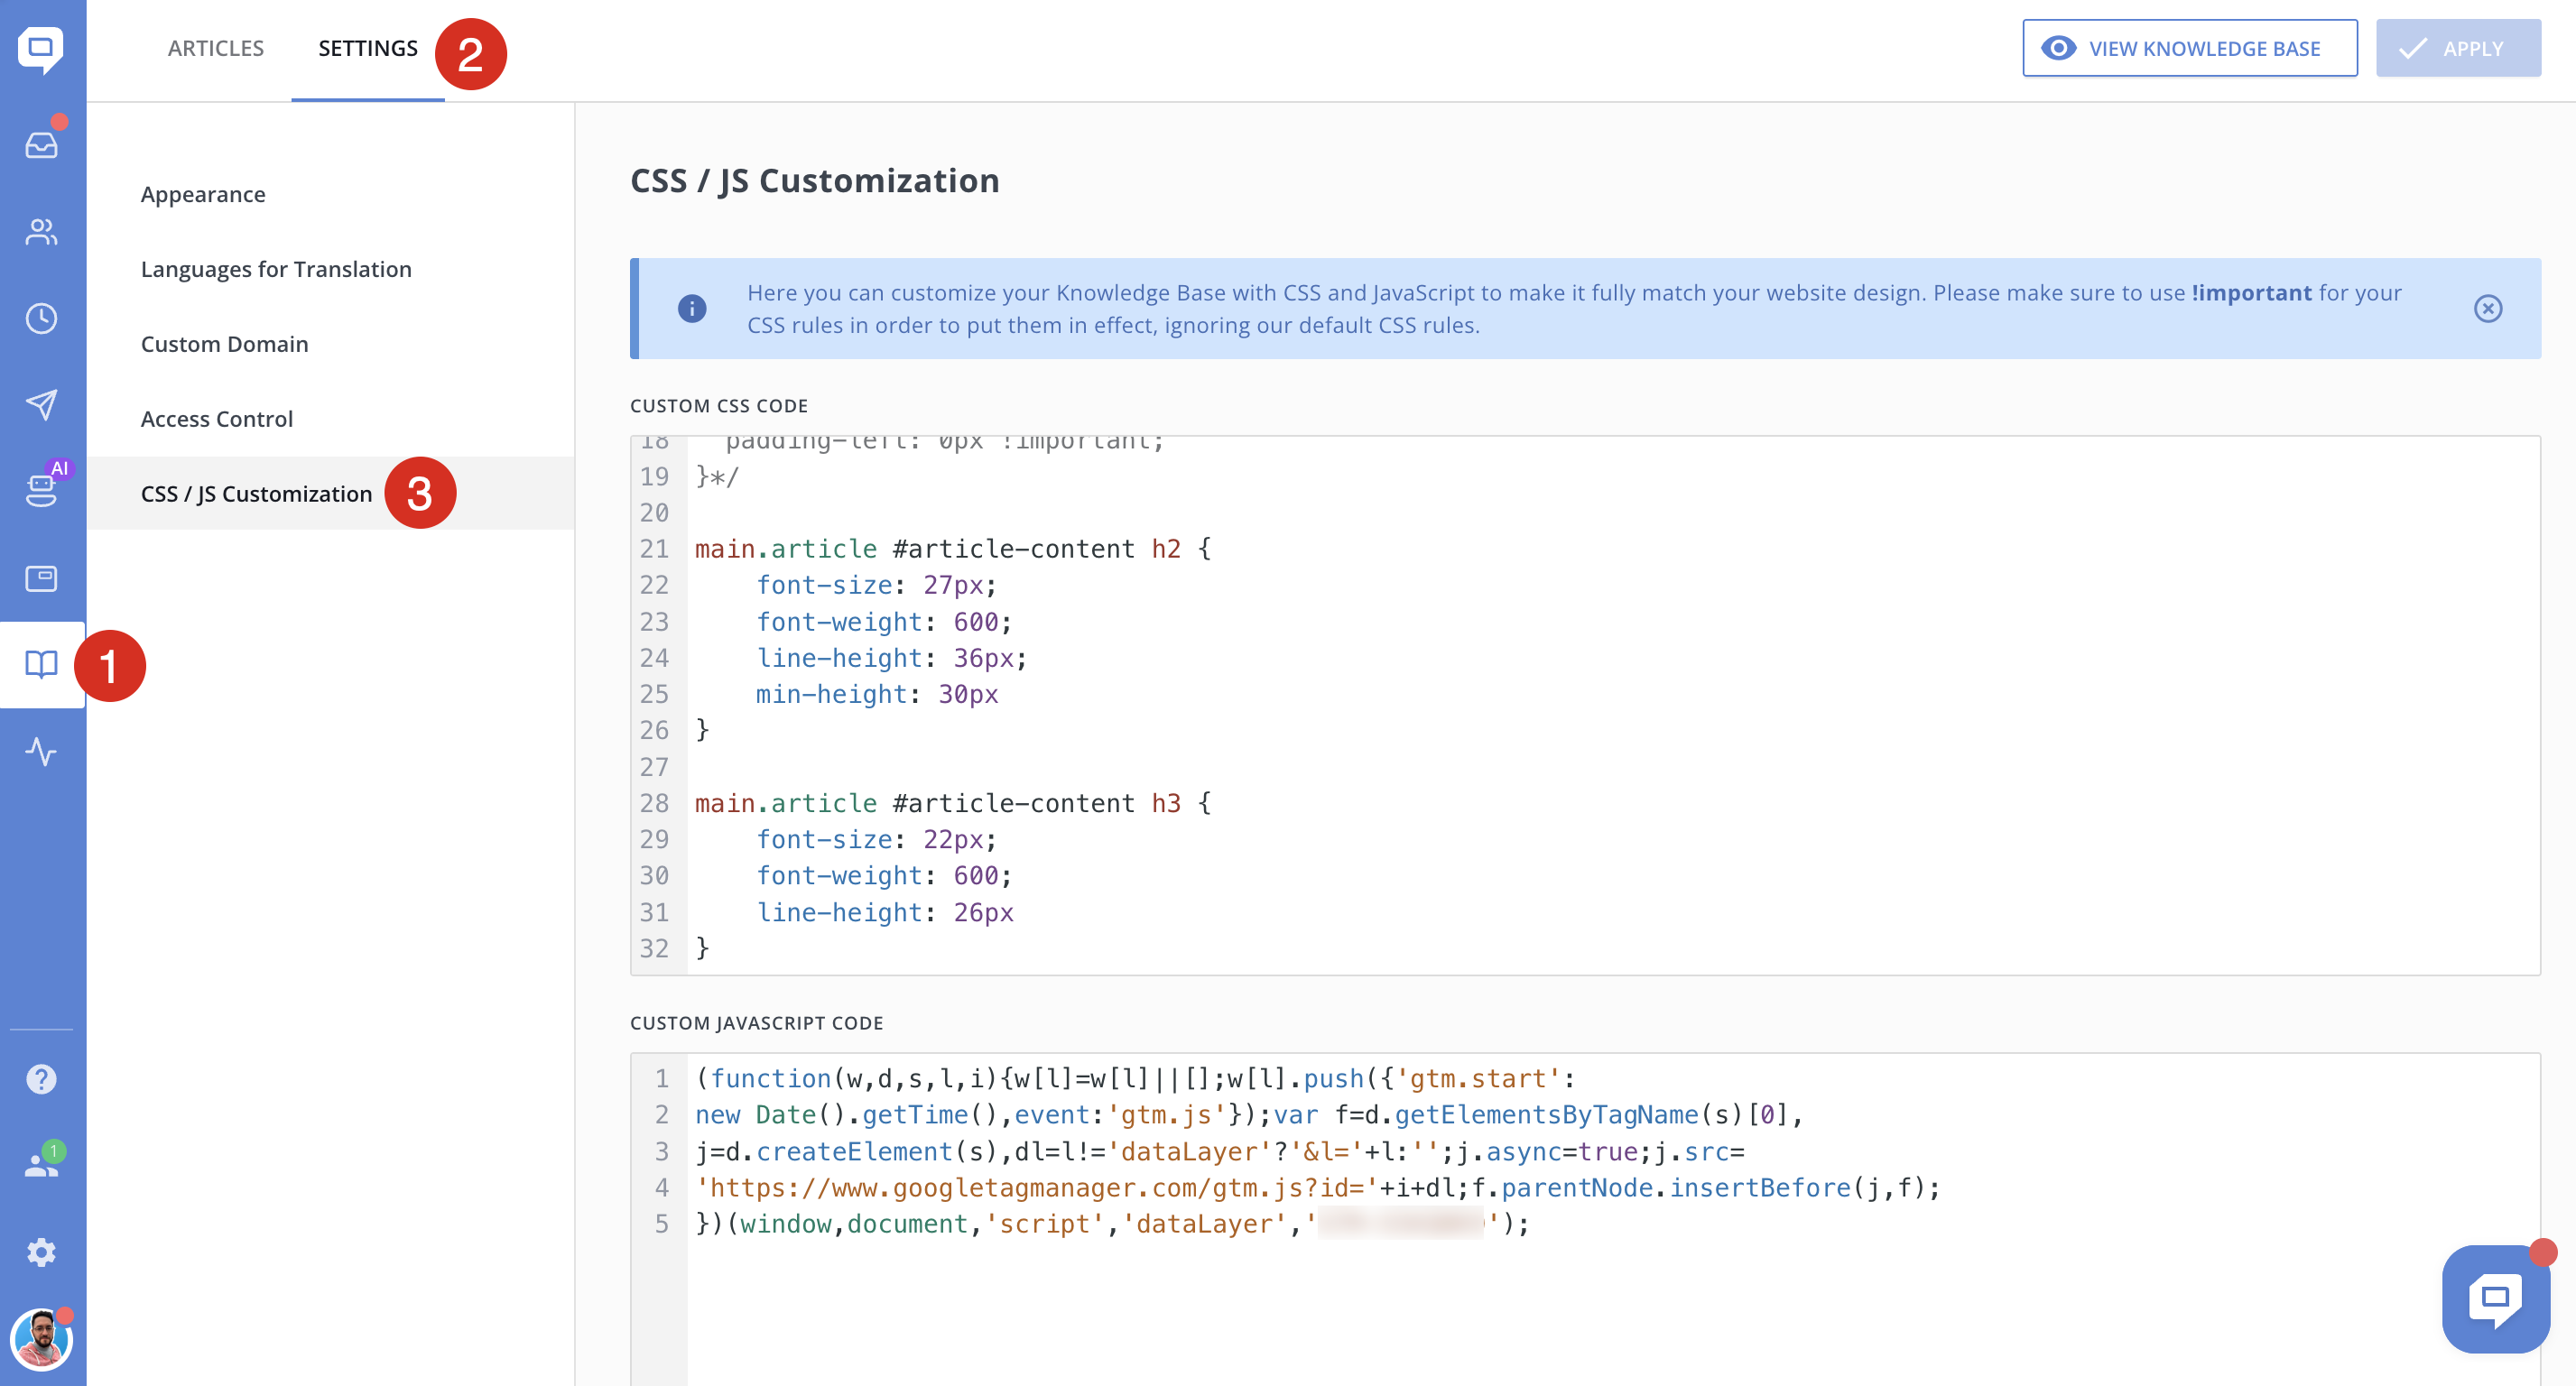
Task: Open the inbox icon in sidebar
Action: (x=41, y=146)
